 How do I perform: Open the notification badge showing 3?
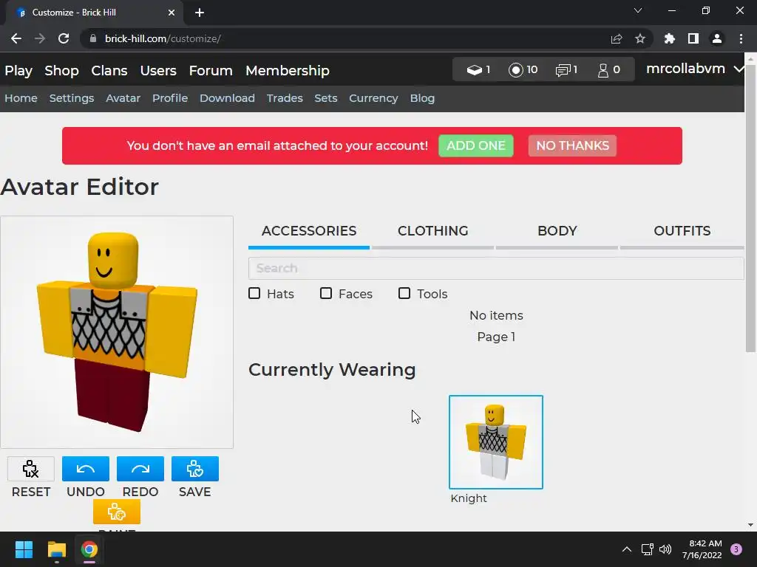pyautogui.click(x=736, y=549)
